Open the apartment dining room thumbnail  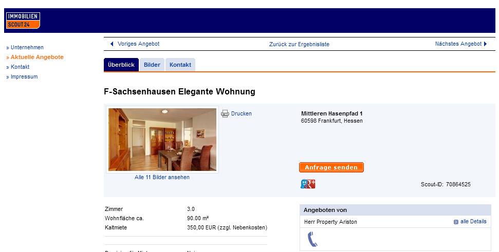(x=162, y=140)
